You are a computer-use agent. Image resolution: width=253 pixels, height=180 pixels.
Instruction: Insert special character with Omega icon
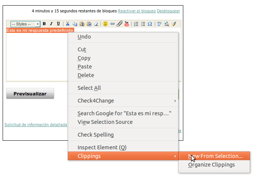pos(150,24)
